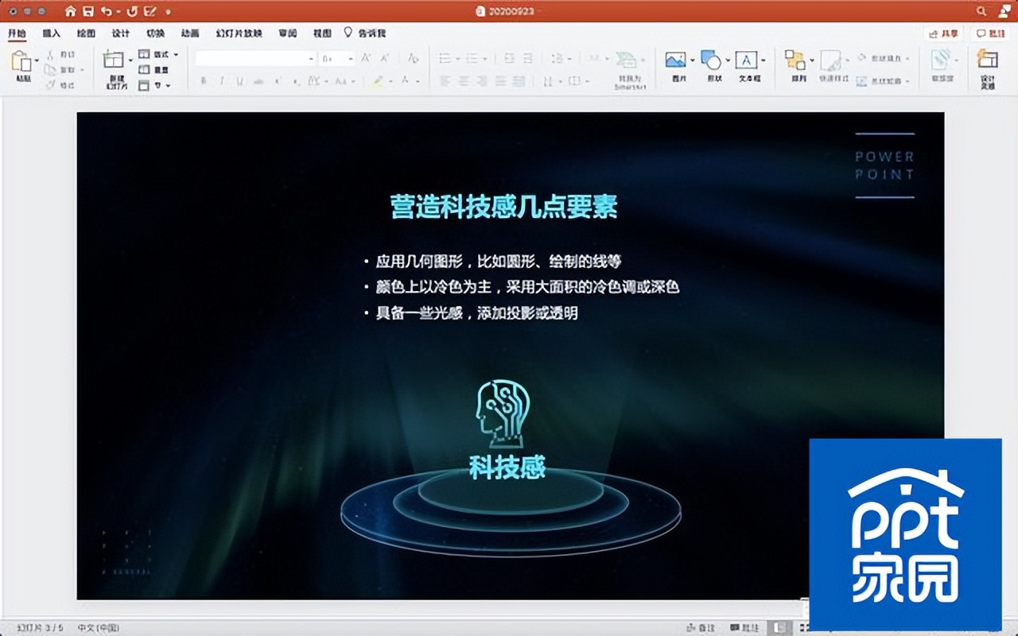Undo the last action

106,11
